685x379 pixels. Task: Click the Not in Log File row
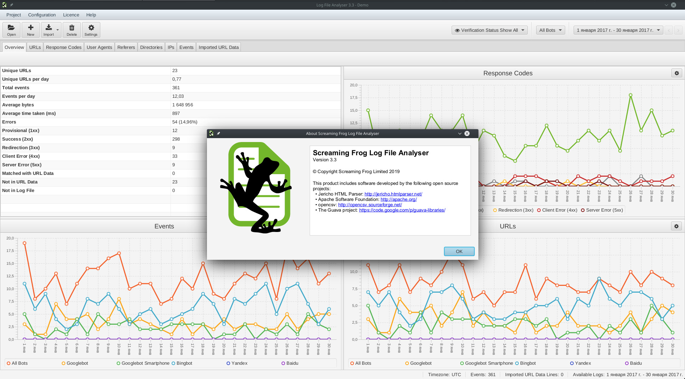point(171,191)
